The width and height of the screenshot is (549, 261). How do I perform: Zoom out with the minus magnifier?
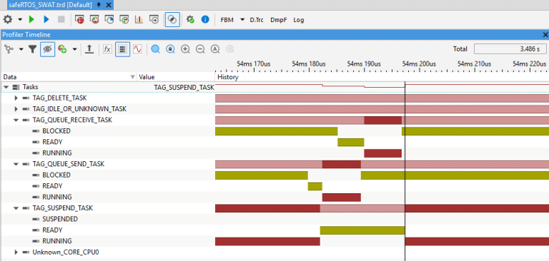[x=200, y=49]
